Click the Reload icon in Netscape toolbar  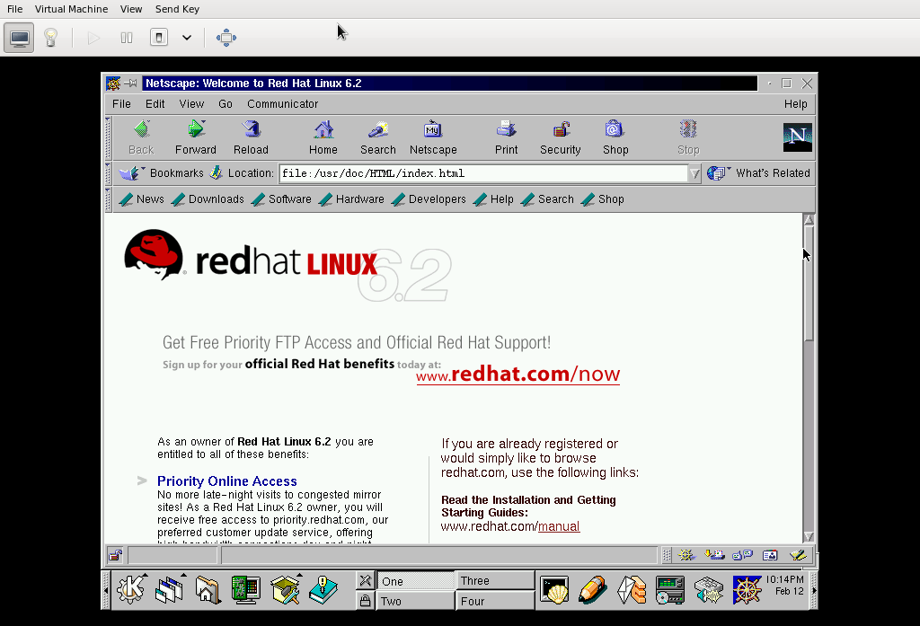[251, 130]
